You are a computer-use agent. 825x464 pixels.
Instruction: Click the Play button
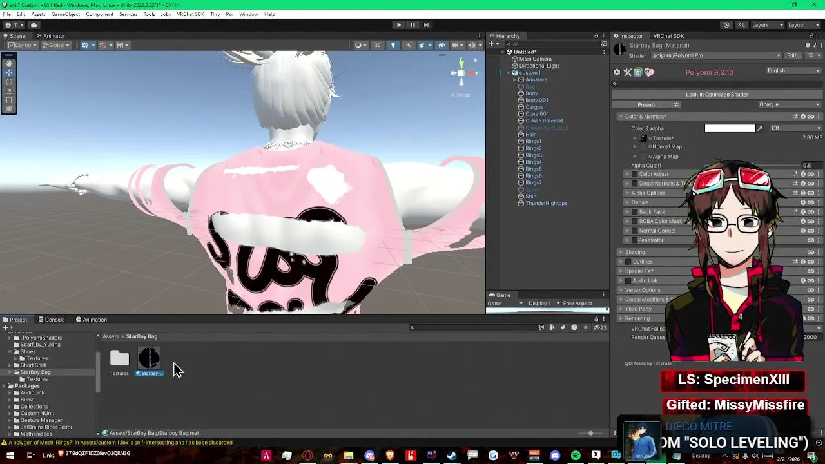coord(398,25)
